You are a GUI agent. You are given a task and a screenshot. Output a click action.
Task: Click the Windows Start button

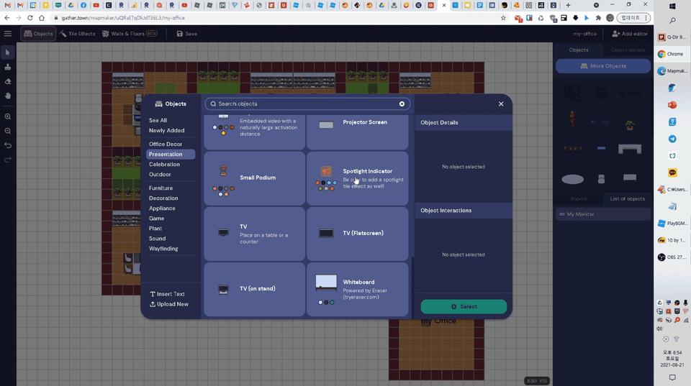672,6
